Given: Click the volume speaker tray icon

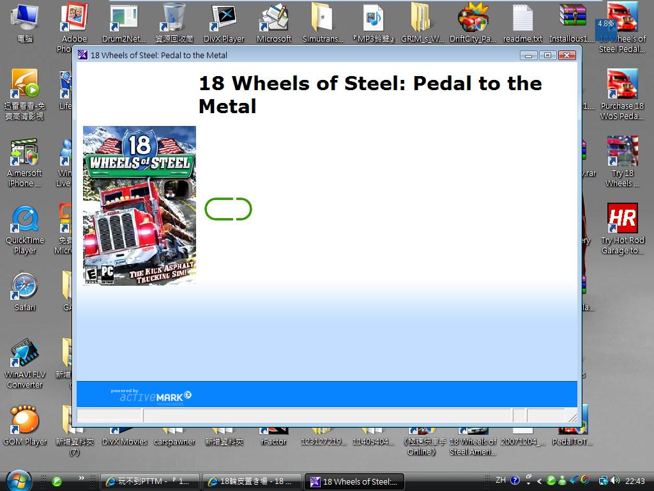Looking at the screenshot, I should [615, 481].
